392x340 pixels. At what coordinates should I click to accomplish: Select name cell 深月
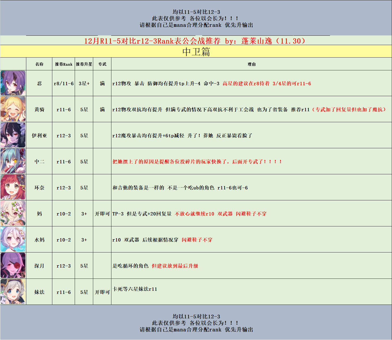(x=39, y=266)
